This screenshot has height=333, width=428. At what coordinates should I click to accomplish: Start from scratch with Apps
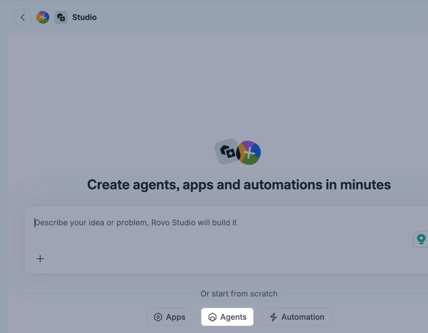coord(170,317)
